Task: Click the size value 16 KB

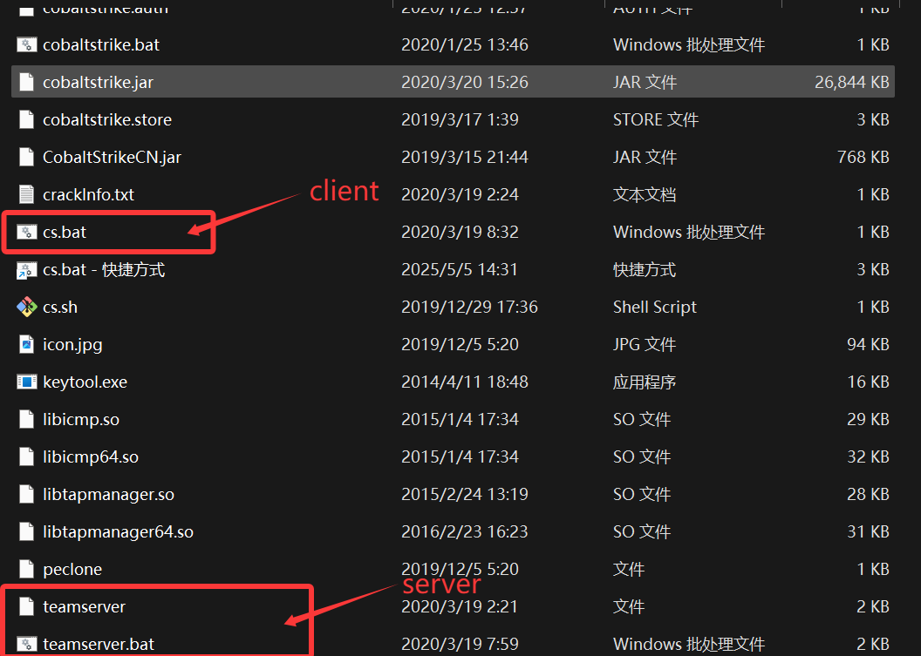Action: (x=868, y=382)
